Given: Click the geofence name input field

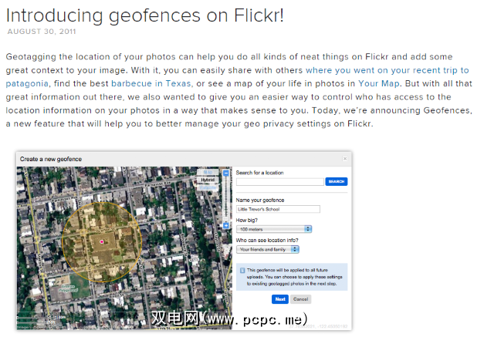Looking at the screenshot, I should pyautogui.click(x=278, y=209).
